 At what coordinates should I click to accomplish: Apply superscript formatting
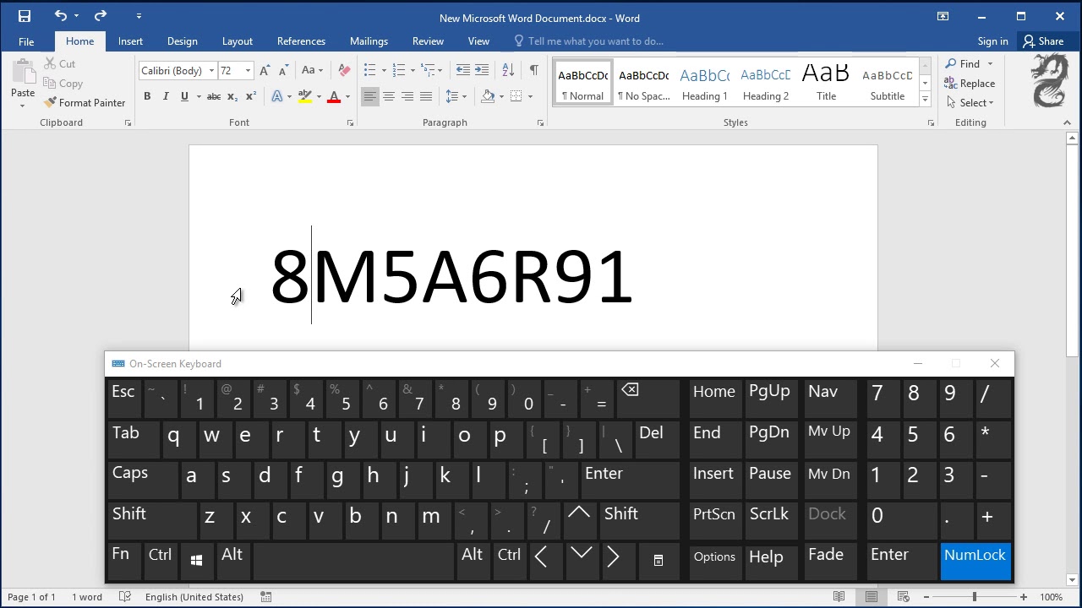click(x=250, y=96)
